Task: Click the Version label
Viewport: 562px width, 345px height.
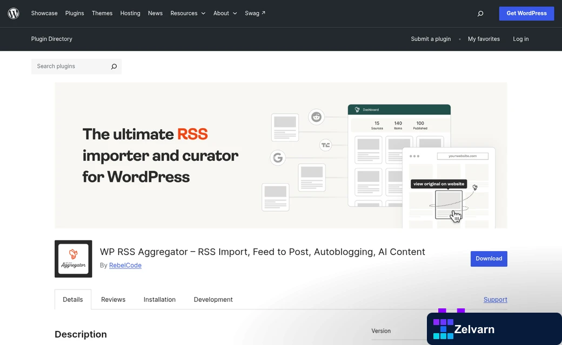Action: point(381,331)
